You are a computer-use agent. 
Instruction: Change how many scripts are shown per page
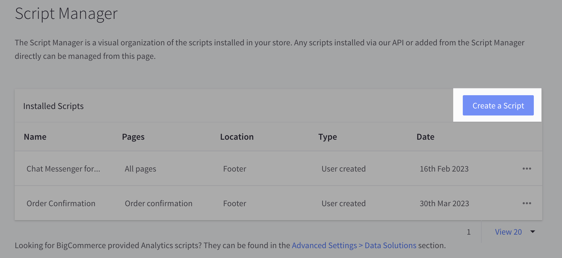508,232
